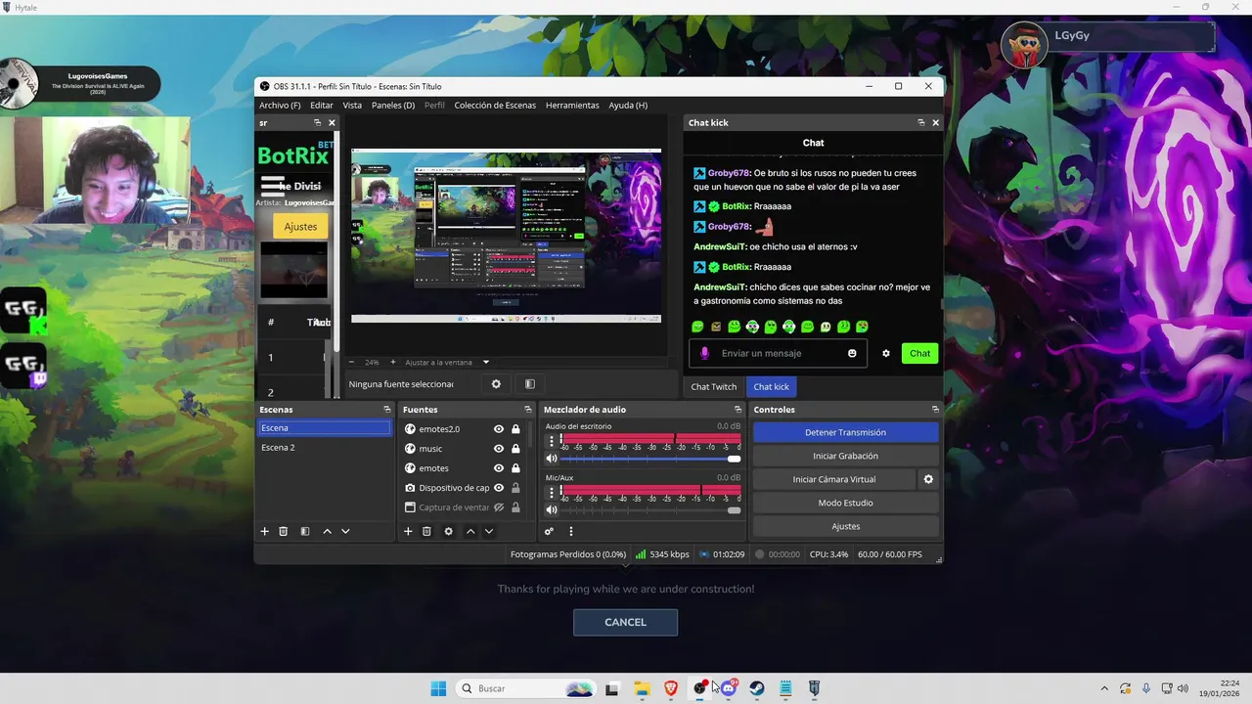Open Herramientas menu

click(572, 105)
